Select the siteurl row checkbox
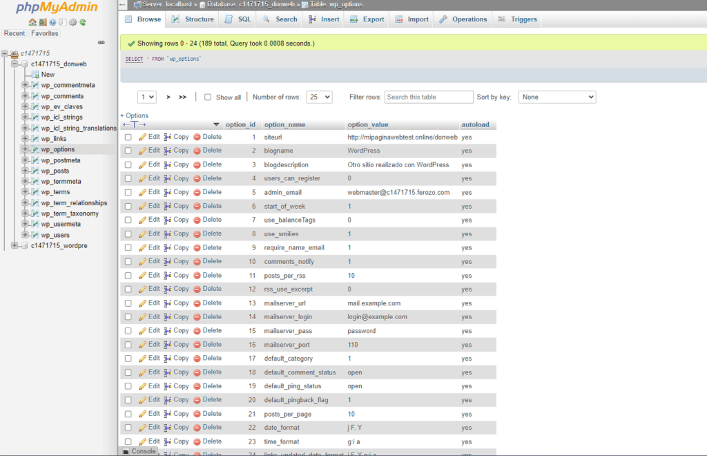Image resolution: width=707 pixels, height=456 pixels. pos(128,137)
